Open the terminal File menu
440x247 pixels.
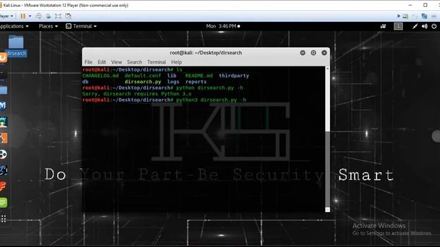click(89, 62)
